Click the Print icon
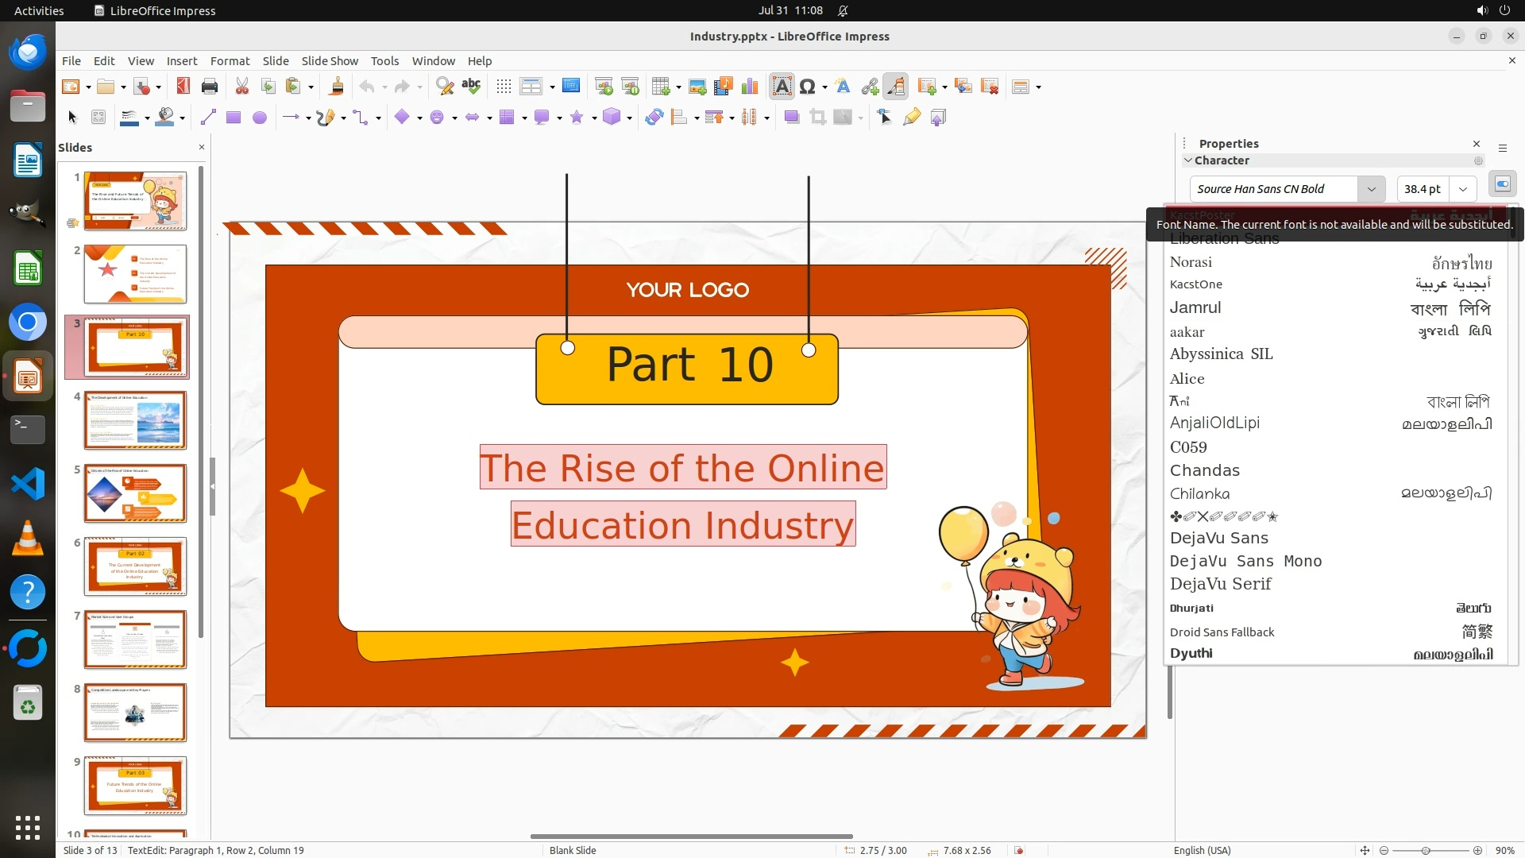This screenshot has width=1525, height=858. click(x=210, y=87)
